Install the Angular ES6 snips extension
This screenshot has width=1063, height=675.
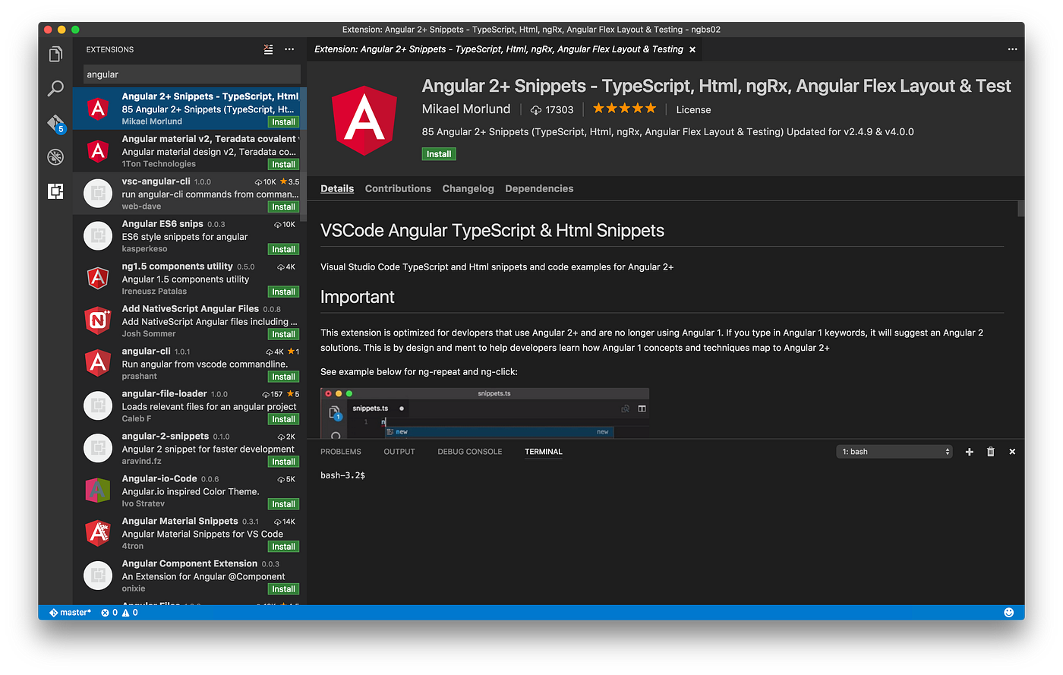(x=283, y=250)
